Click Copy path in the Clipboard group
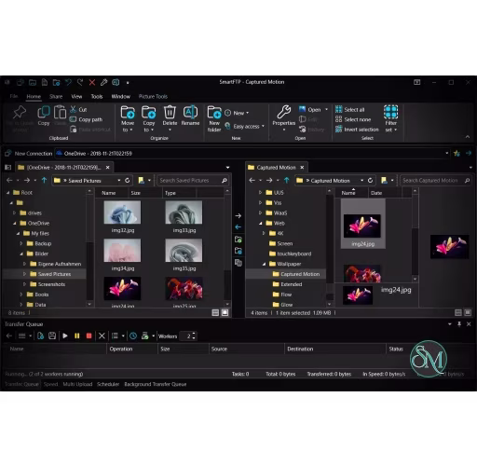Image resolution: width=477 pixels, height=466 pixels. (x=87, y=119)
